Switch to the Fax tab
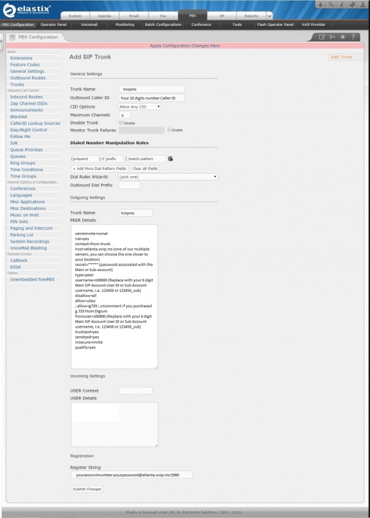This screenshot has height=518, width=370. [x=163, y=16]
